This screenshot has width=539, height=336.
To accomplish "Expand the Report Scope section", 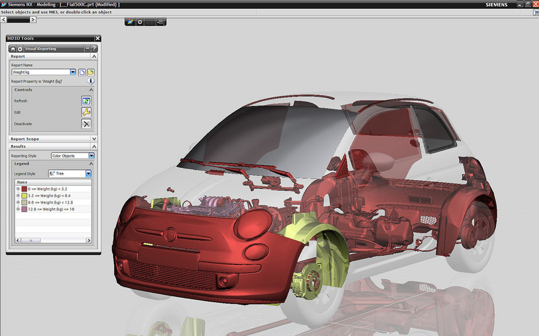I will [x=94, y=139].
